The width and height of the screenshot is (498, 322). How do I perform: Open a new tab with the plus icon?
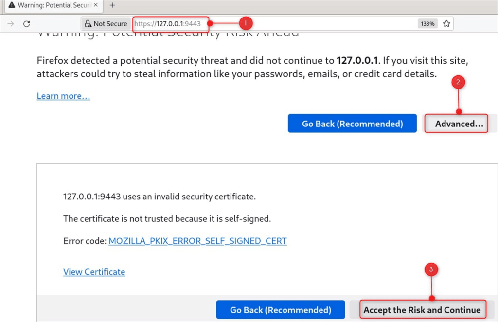click(112, 6)
